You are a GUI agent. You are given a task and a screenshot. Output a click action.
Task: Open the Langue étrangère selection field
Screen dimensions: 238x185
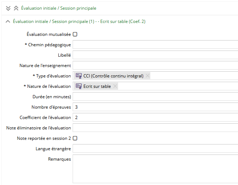tap(155, 149)
